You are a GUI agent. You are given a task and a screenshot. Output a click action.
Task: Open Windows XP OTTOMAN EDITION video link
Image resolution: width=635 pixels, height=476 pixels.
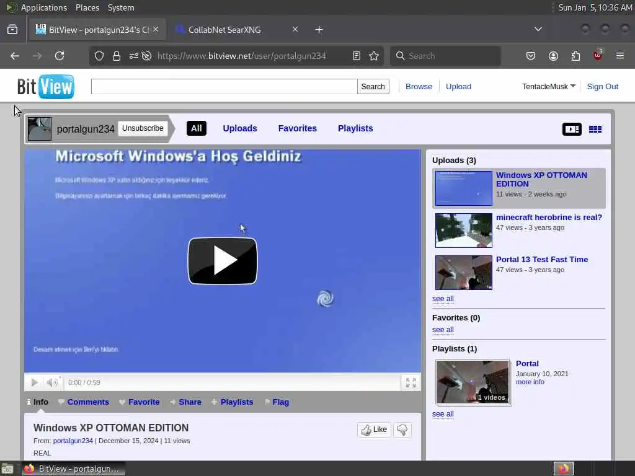point(541,179)
